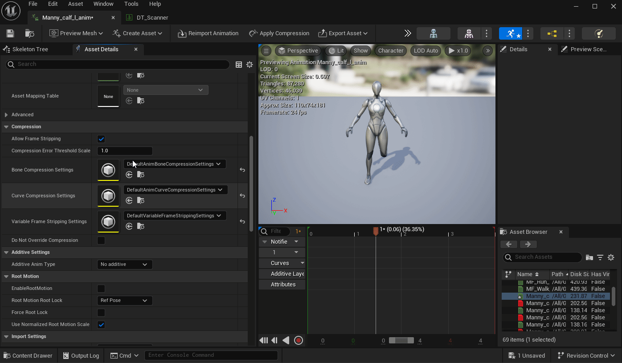
Task: Open the Additive Anim Type dropdown
Action: pyautogui.click(x=124, y=265)
